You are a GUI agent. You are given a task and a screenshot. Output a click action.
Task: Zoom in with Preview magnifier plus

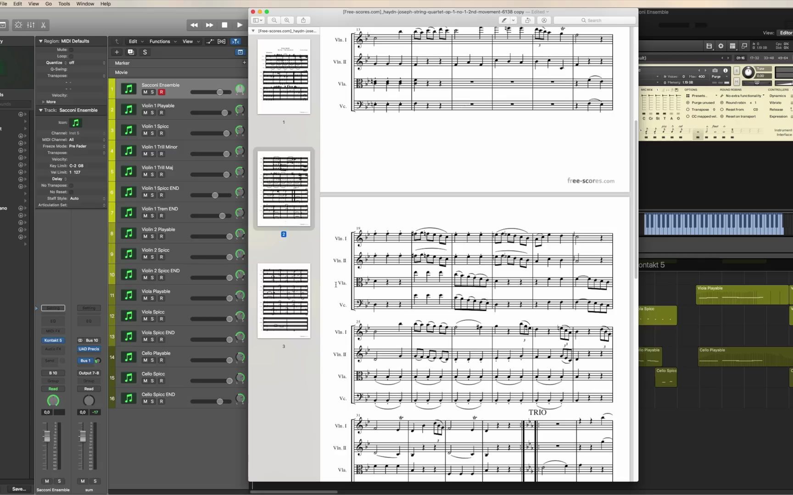[287, 20]
